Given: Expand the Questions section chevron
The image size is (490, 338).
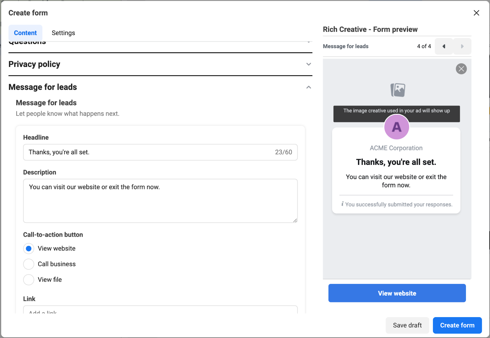Looking at the screenshot, I should point(309,42).
